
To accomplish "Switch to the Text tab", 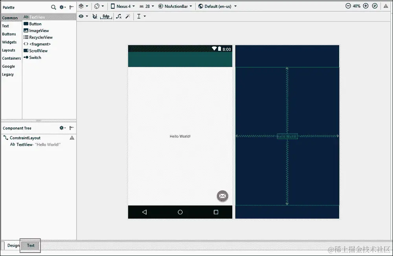I will click(31, 245).
